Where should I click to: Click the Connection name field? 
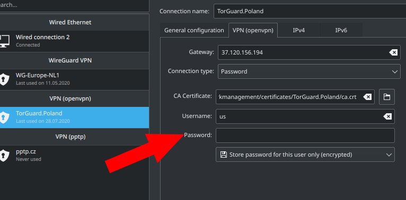(310, 11)
